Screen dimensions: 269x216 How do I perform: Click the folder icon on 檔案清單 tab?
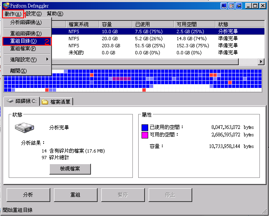pyautogui.click(x=45, y=102)
